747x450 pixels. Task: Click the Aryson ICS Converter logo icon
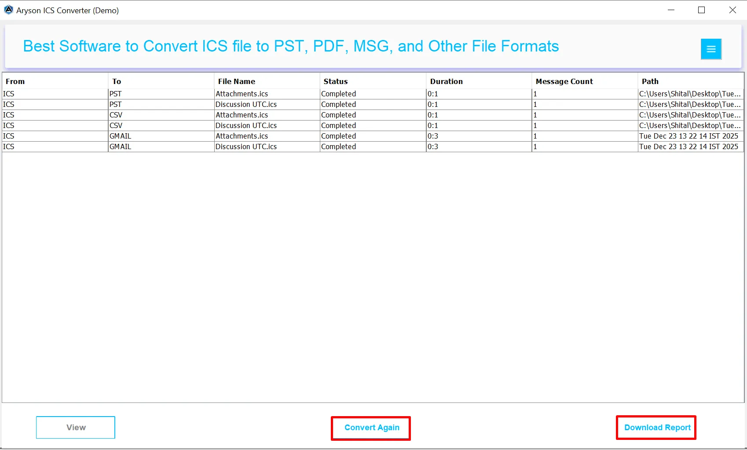(x=8, y=9)
